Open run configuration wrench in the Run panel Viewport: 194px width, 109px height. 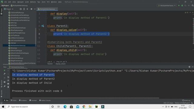[5, 74]
